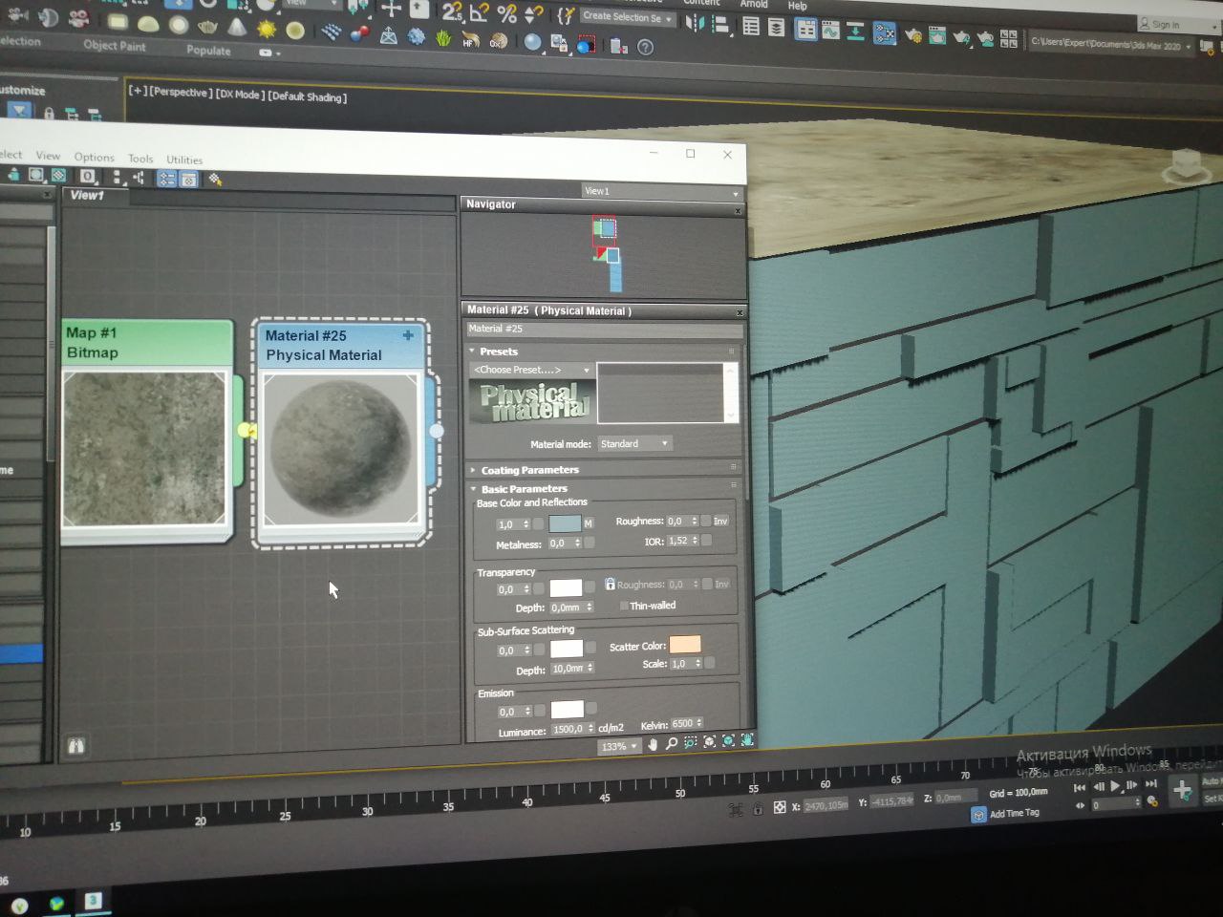The image size is (1223, 917).
Task: Click Go to End playback button
Action: point(1151,784)
